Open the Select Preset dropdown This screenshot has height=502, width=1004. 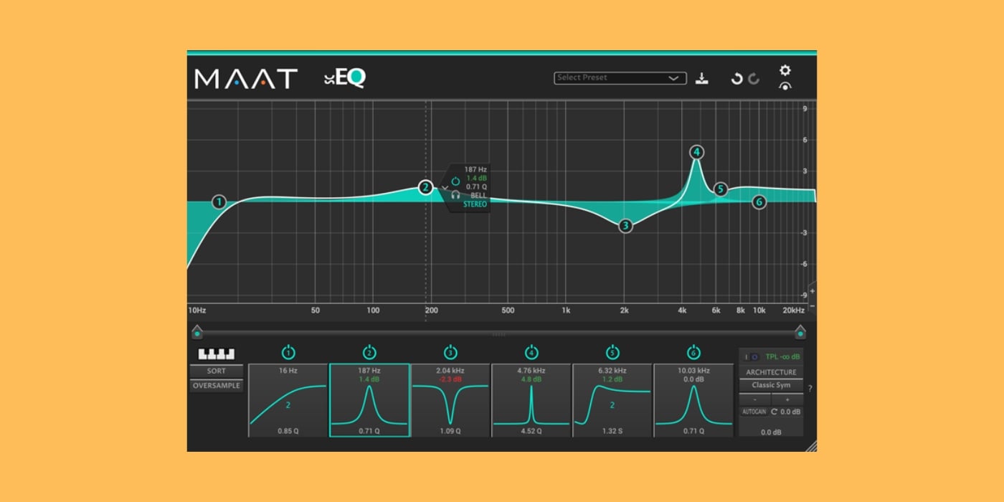tap(620, 78)
